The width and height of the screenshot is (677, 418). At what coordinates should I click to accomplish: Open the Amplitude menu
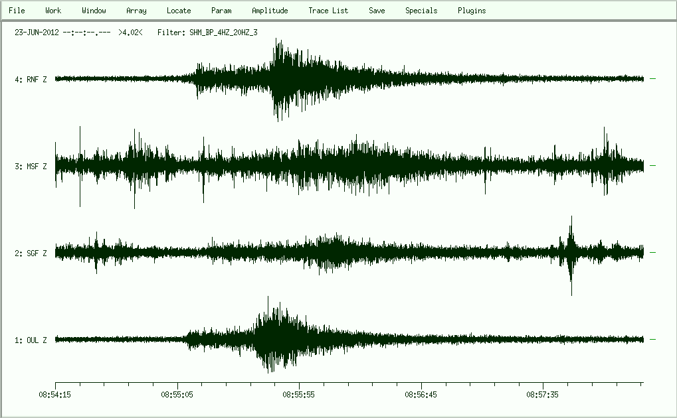point(270,11)
